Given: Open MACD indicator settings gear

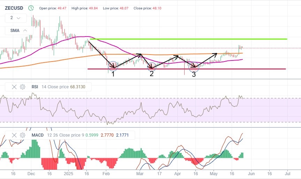Looking at the screenshot, I should point(23,135).
